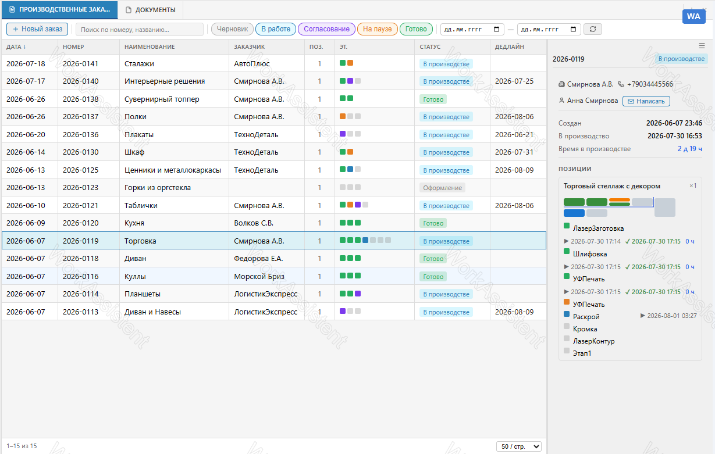
Task: Open the calendar picker of the end date field
Action: 574,29
